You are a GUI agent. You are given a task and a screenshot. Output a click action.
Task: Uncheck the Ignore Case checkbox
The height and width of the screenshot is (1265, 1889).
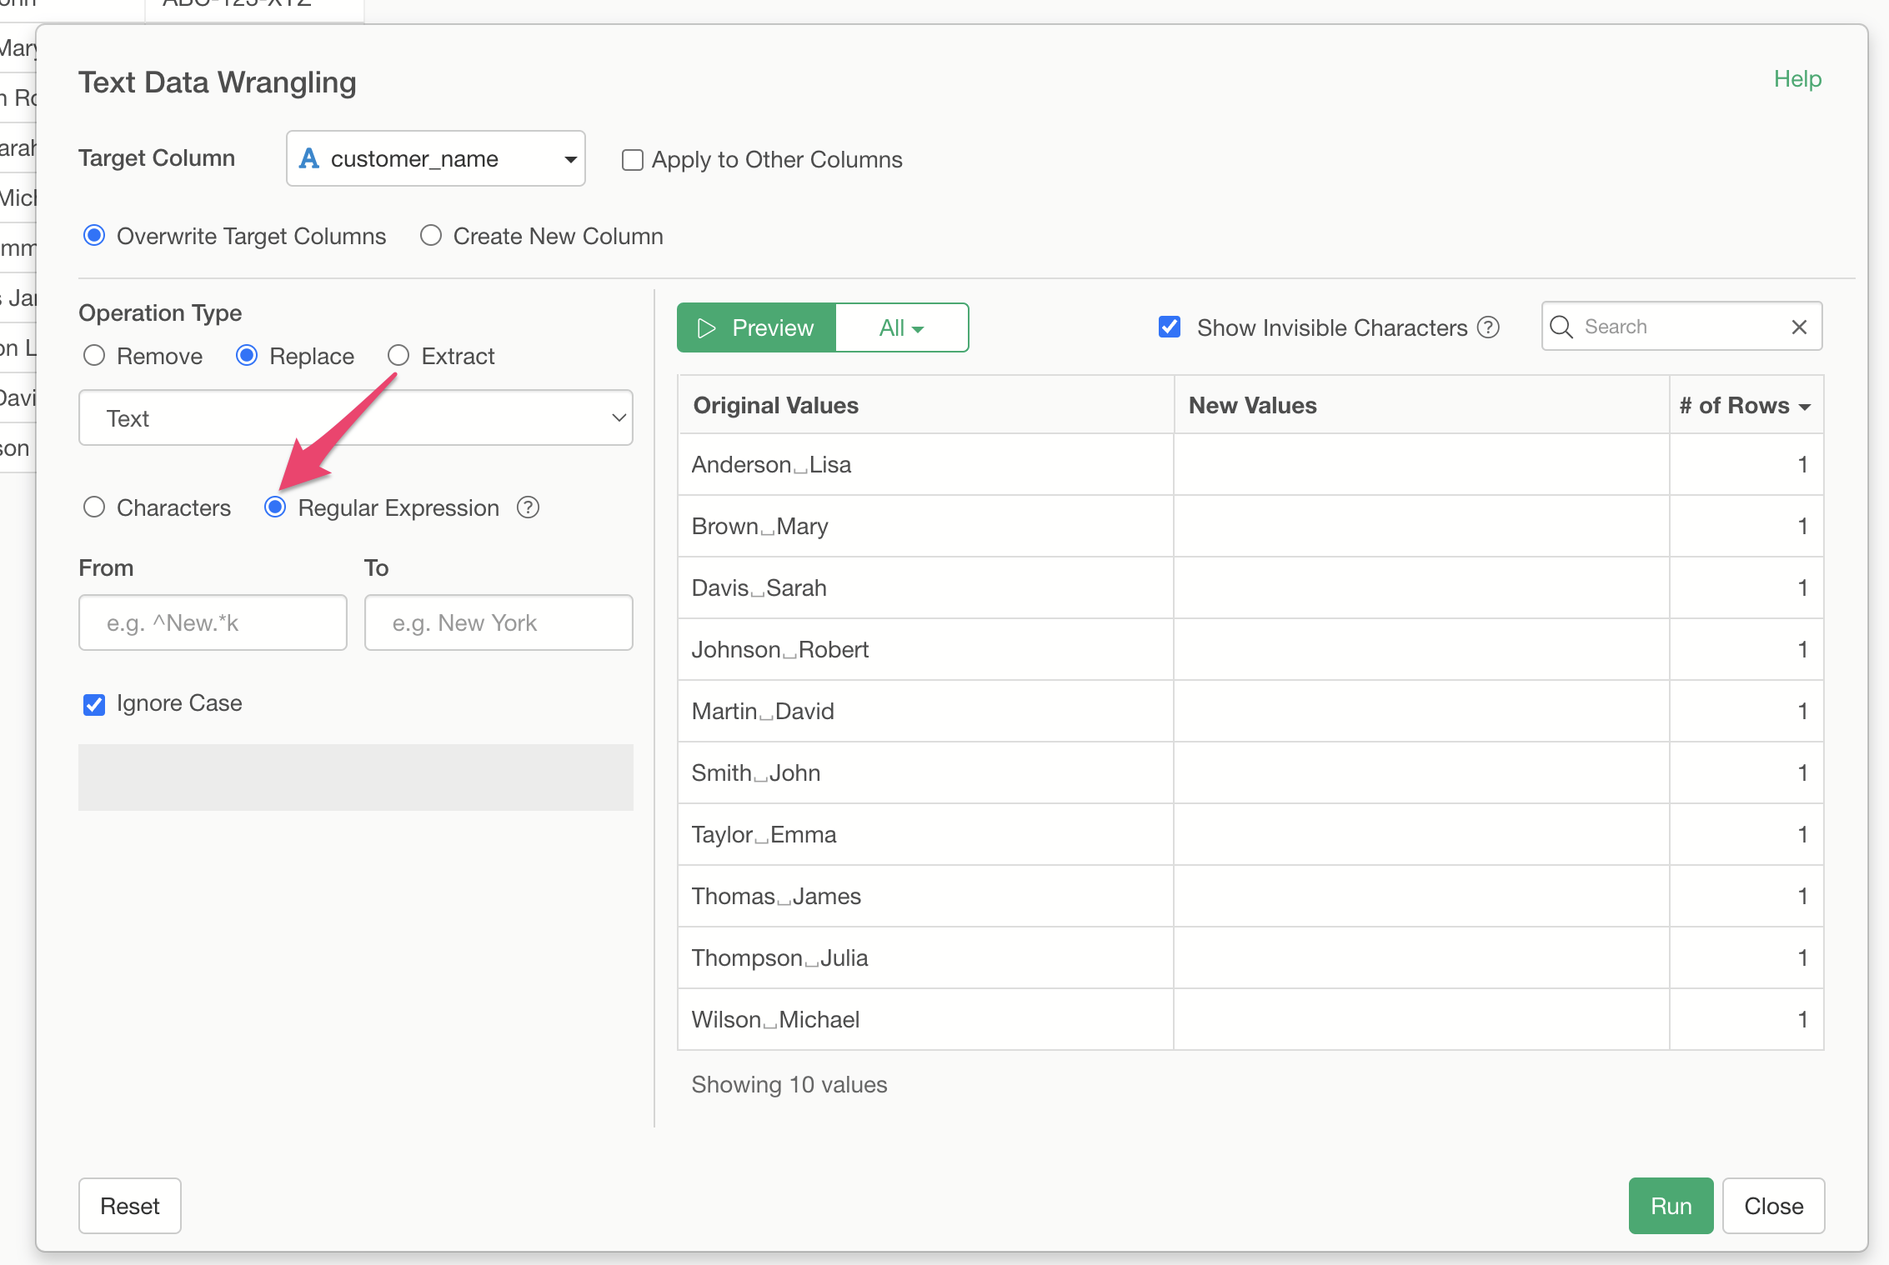coord(94,704)
